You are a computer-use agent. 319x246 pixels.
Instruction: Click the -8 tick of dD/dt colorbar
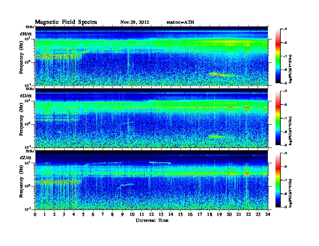285,132
